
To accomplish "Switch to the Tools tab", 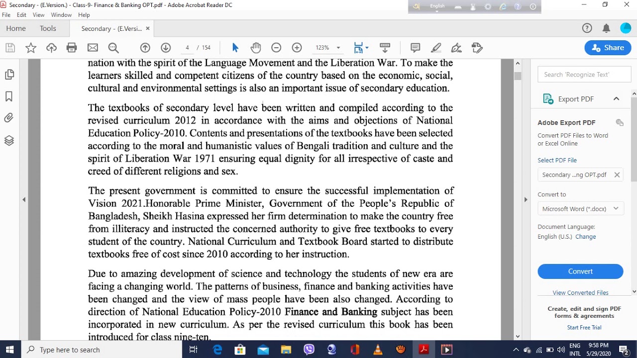I will pyautogui.click(x=48, y=28).
